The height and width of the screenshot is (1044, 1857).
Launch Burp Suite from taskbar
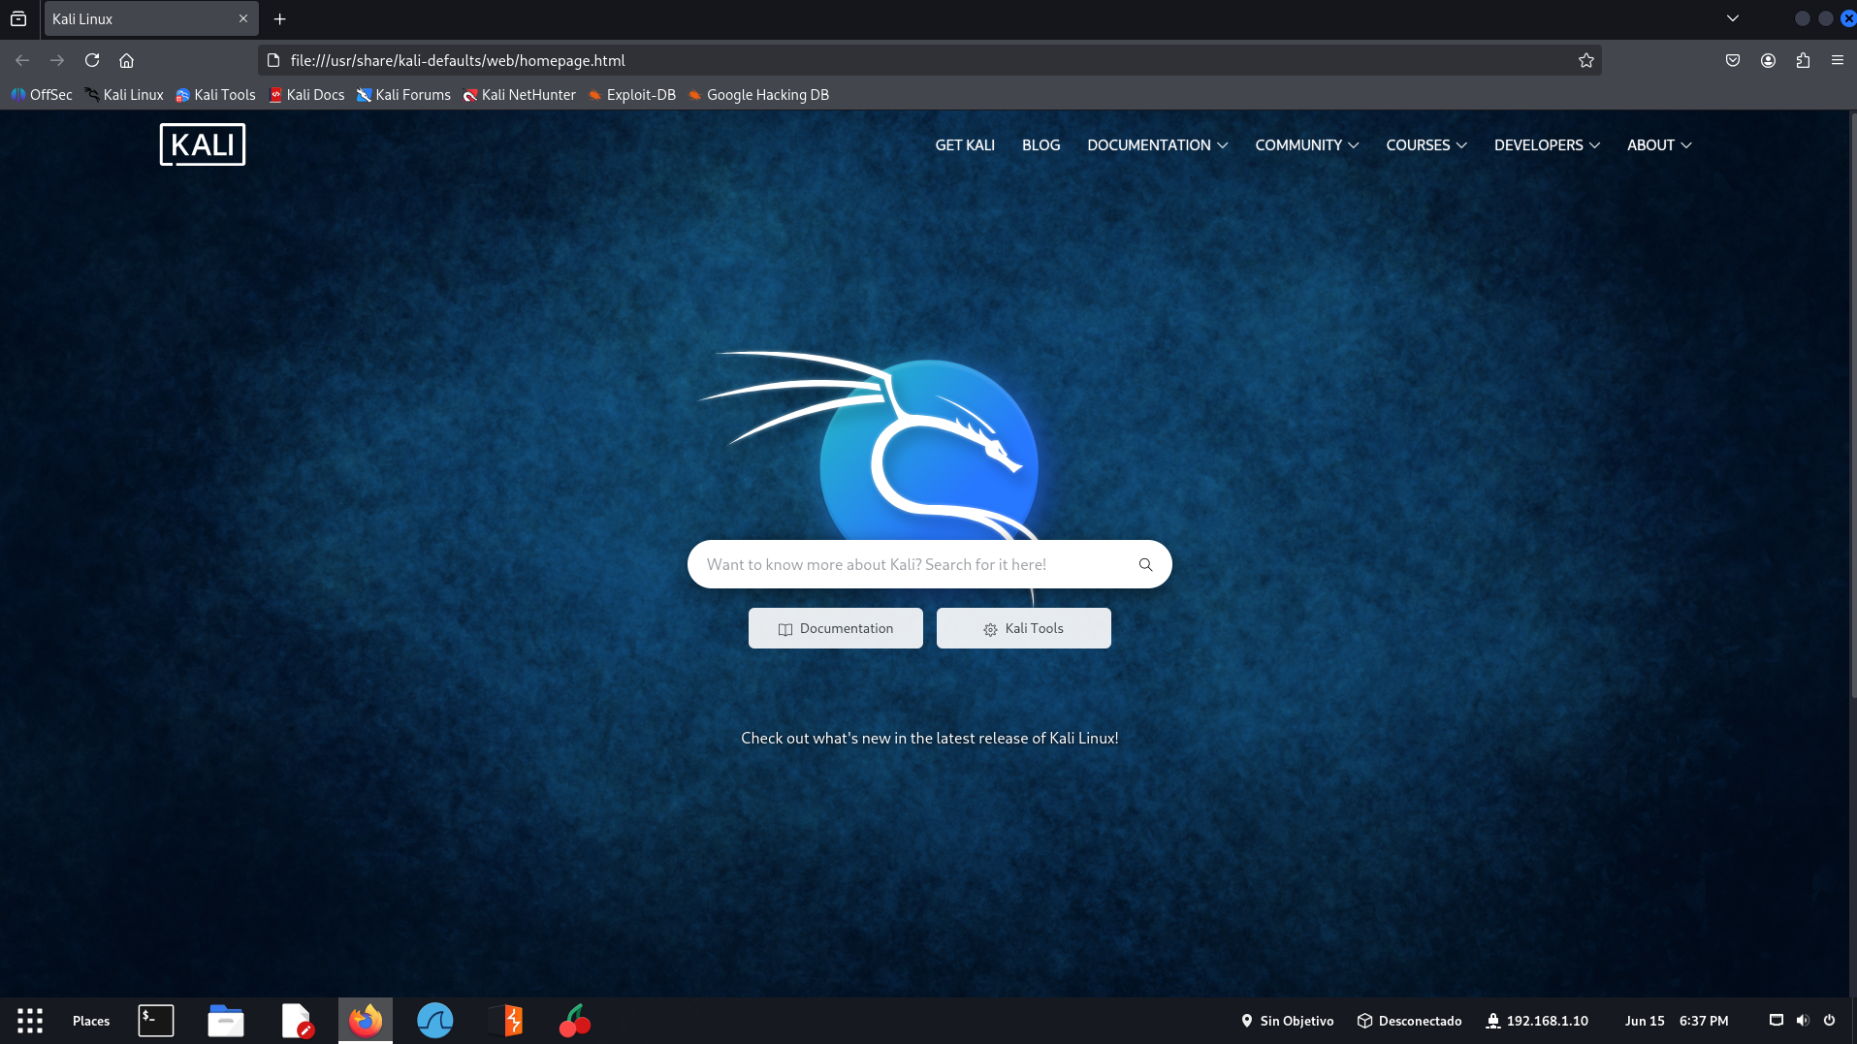(x=505, y=1021)
